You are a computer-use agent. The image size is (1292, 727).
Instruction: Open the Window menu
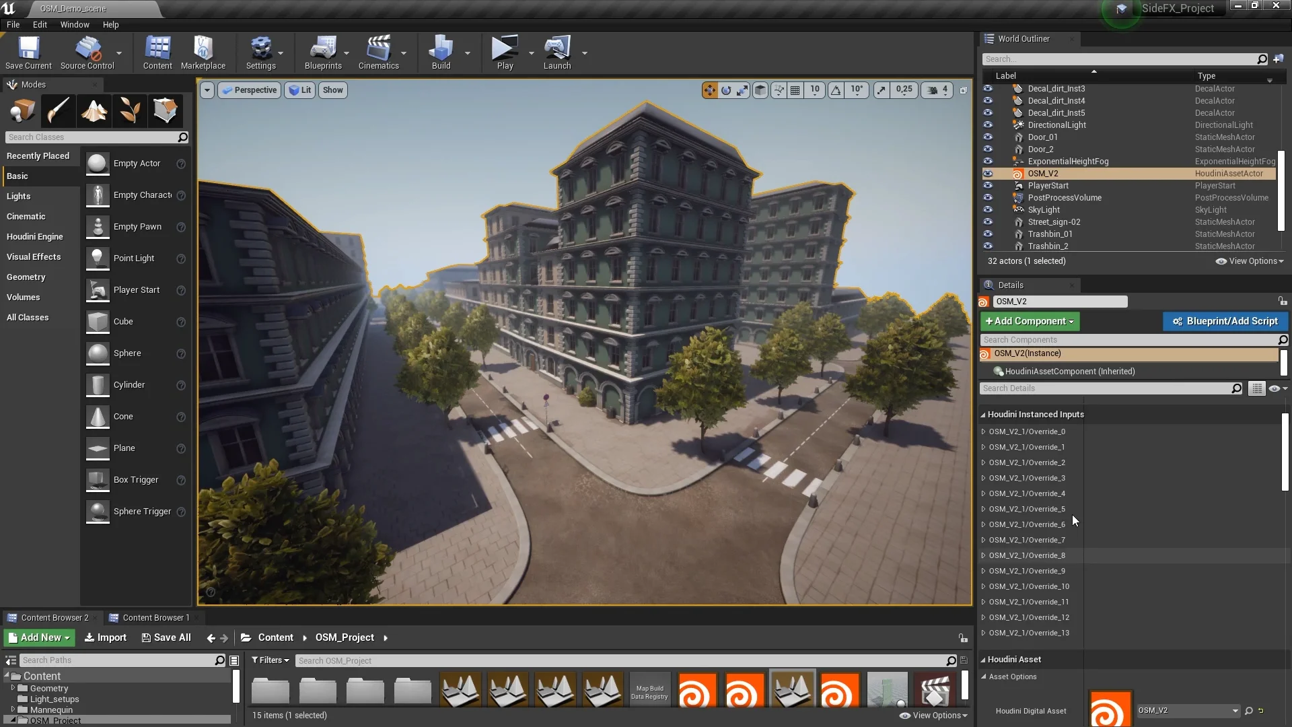click(x=74, y=24)
